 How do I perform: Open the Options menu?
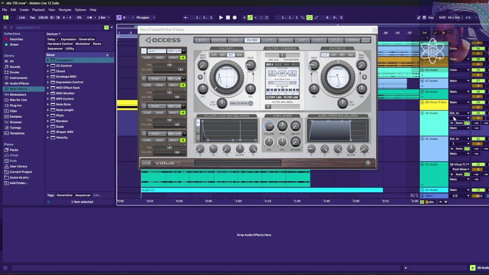[80, 10]
